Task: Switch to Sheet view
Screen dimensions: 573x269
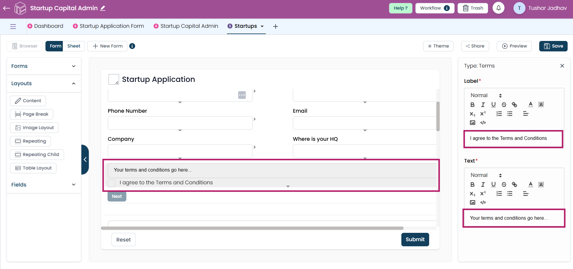Action: tap(74, 46)
